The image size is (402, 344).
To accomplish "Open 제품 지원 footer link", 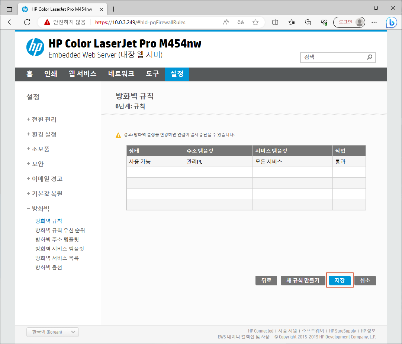I will click(x=288, y=331).
